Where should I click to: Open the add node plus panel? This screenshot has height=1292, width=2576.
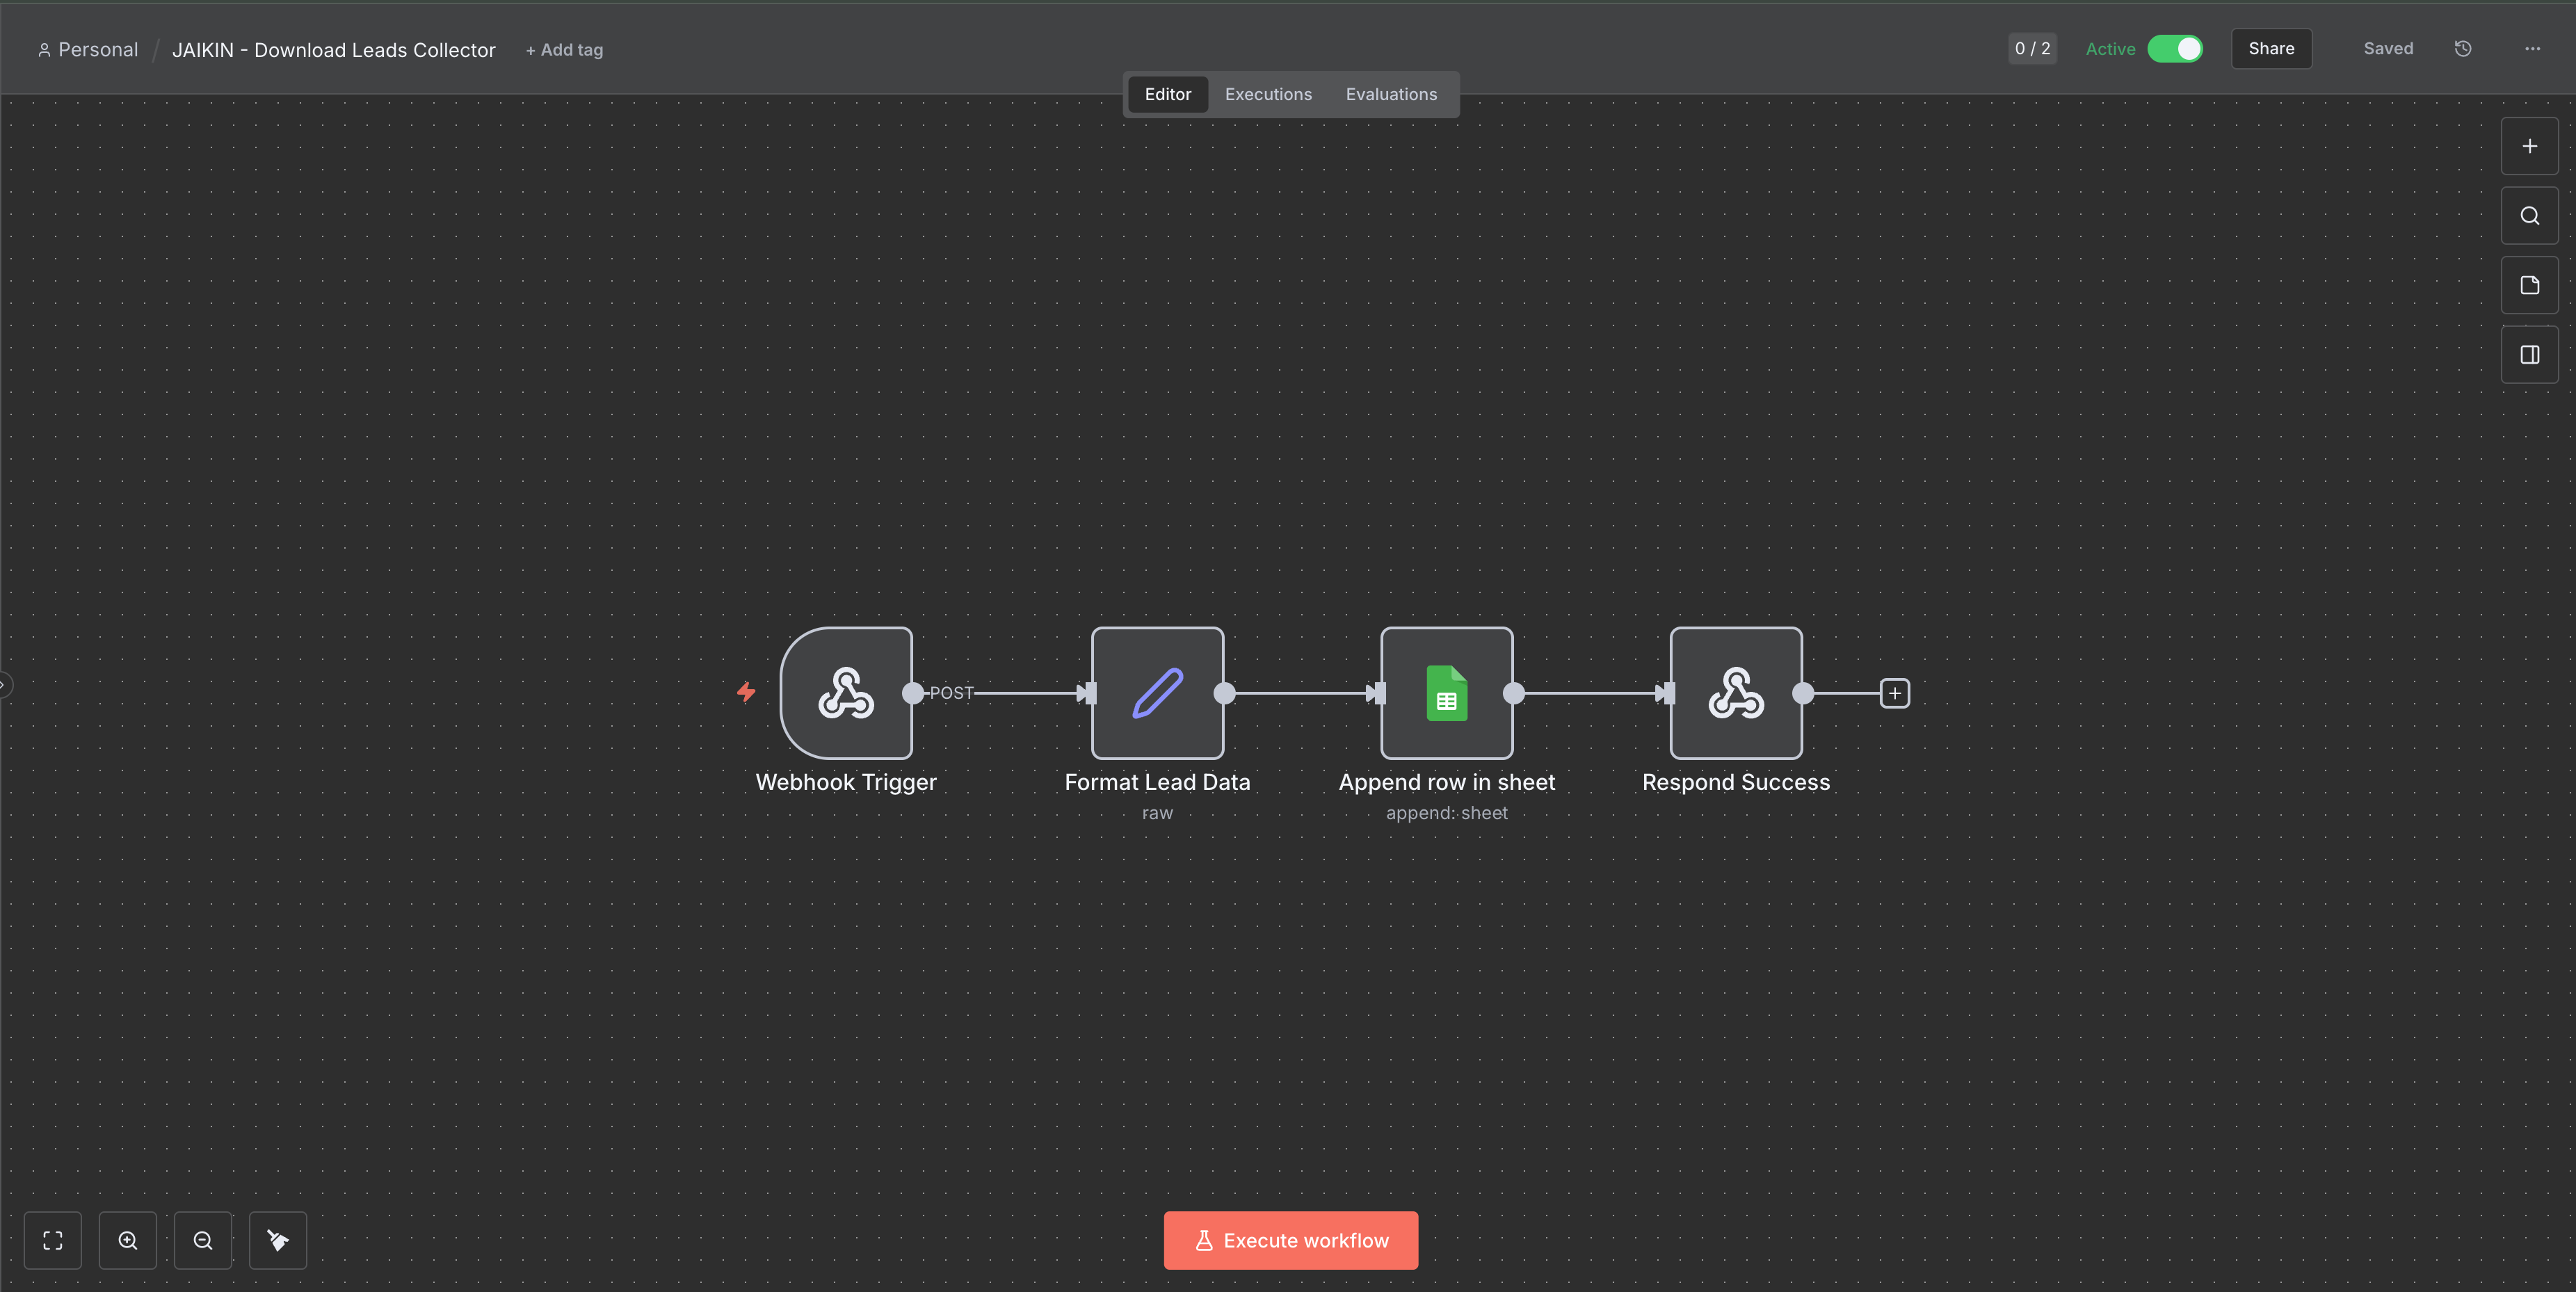tap(2529, 146)
